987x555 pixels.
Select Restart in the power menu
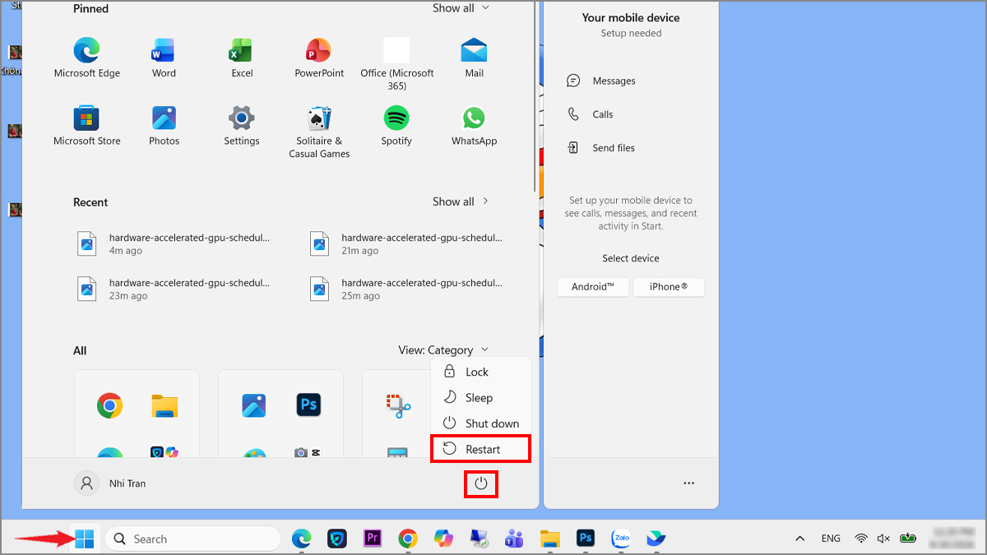coord(481,449)
